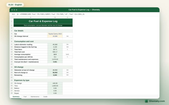Select the Cost per km value 0.691

pos(55,62)
